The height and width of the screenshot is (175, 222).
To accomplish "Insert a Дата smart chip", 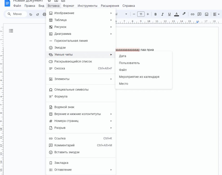I will tap(122, 56).
